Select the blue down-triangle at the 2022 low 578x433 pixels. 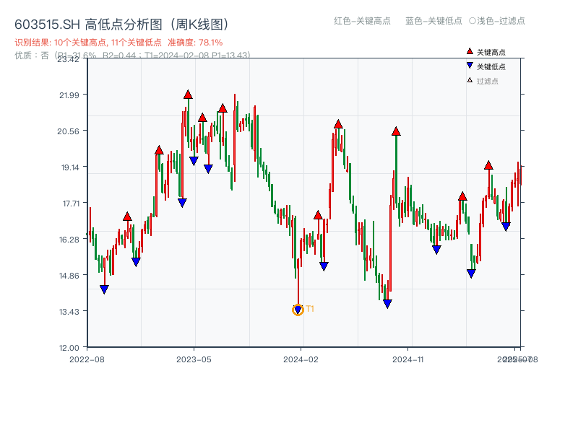point(103,289)
